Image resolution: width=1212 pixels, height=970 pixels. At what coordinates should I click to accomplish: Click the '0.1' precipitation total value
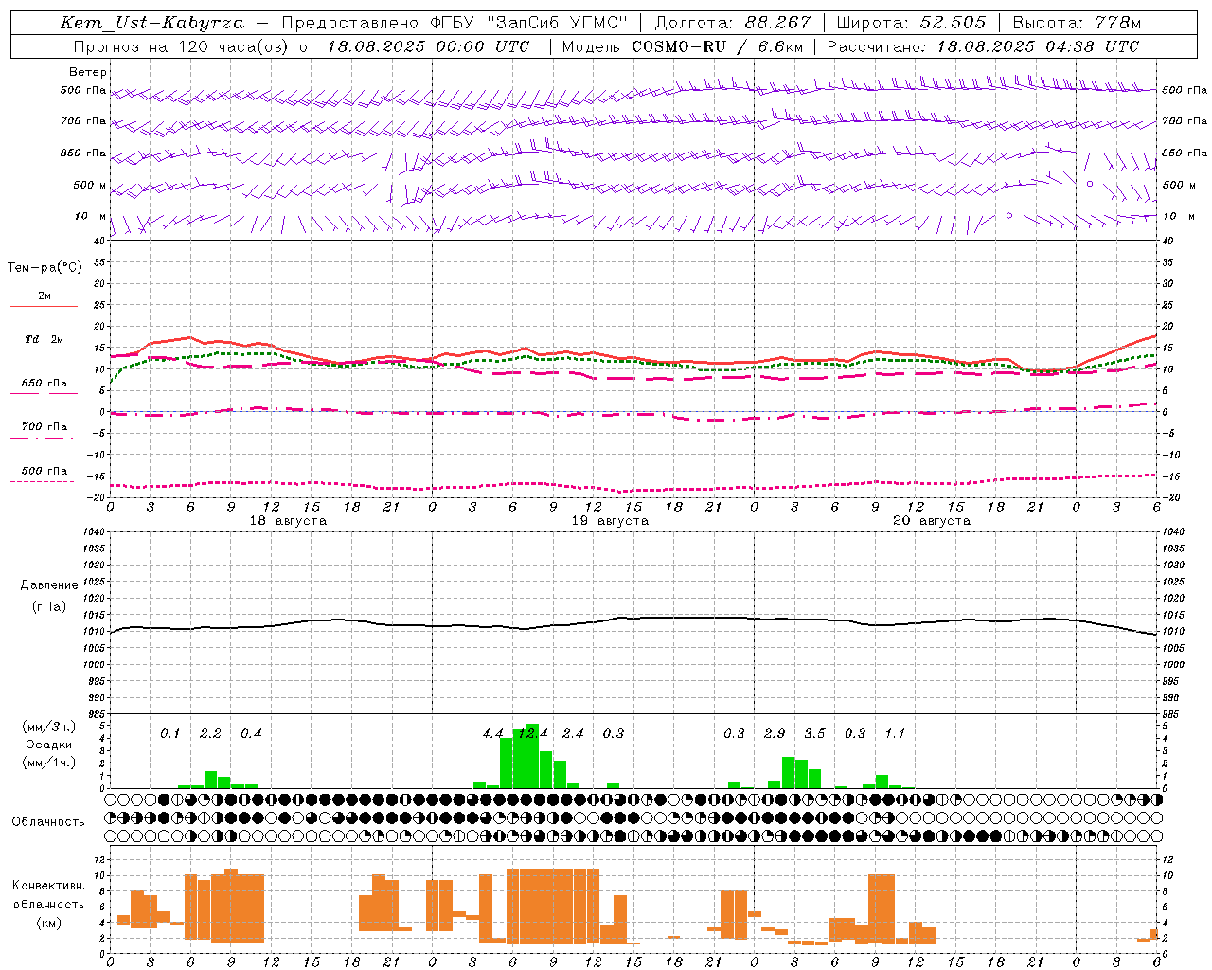coord(169,734)
